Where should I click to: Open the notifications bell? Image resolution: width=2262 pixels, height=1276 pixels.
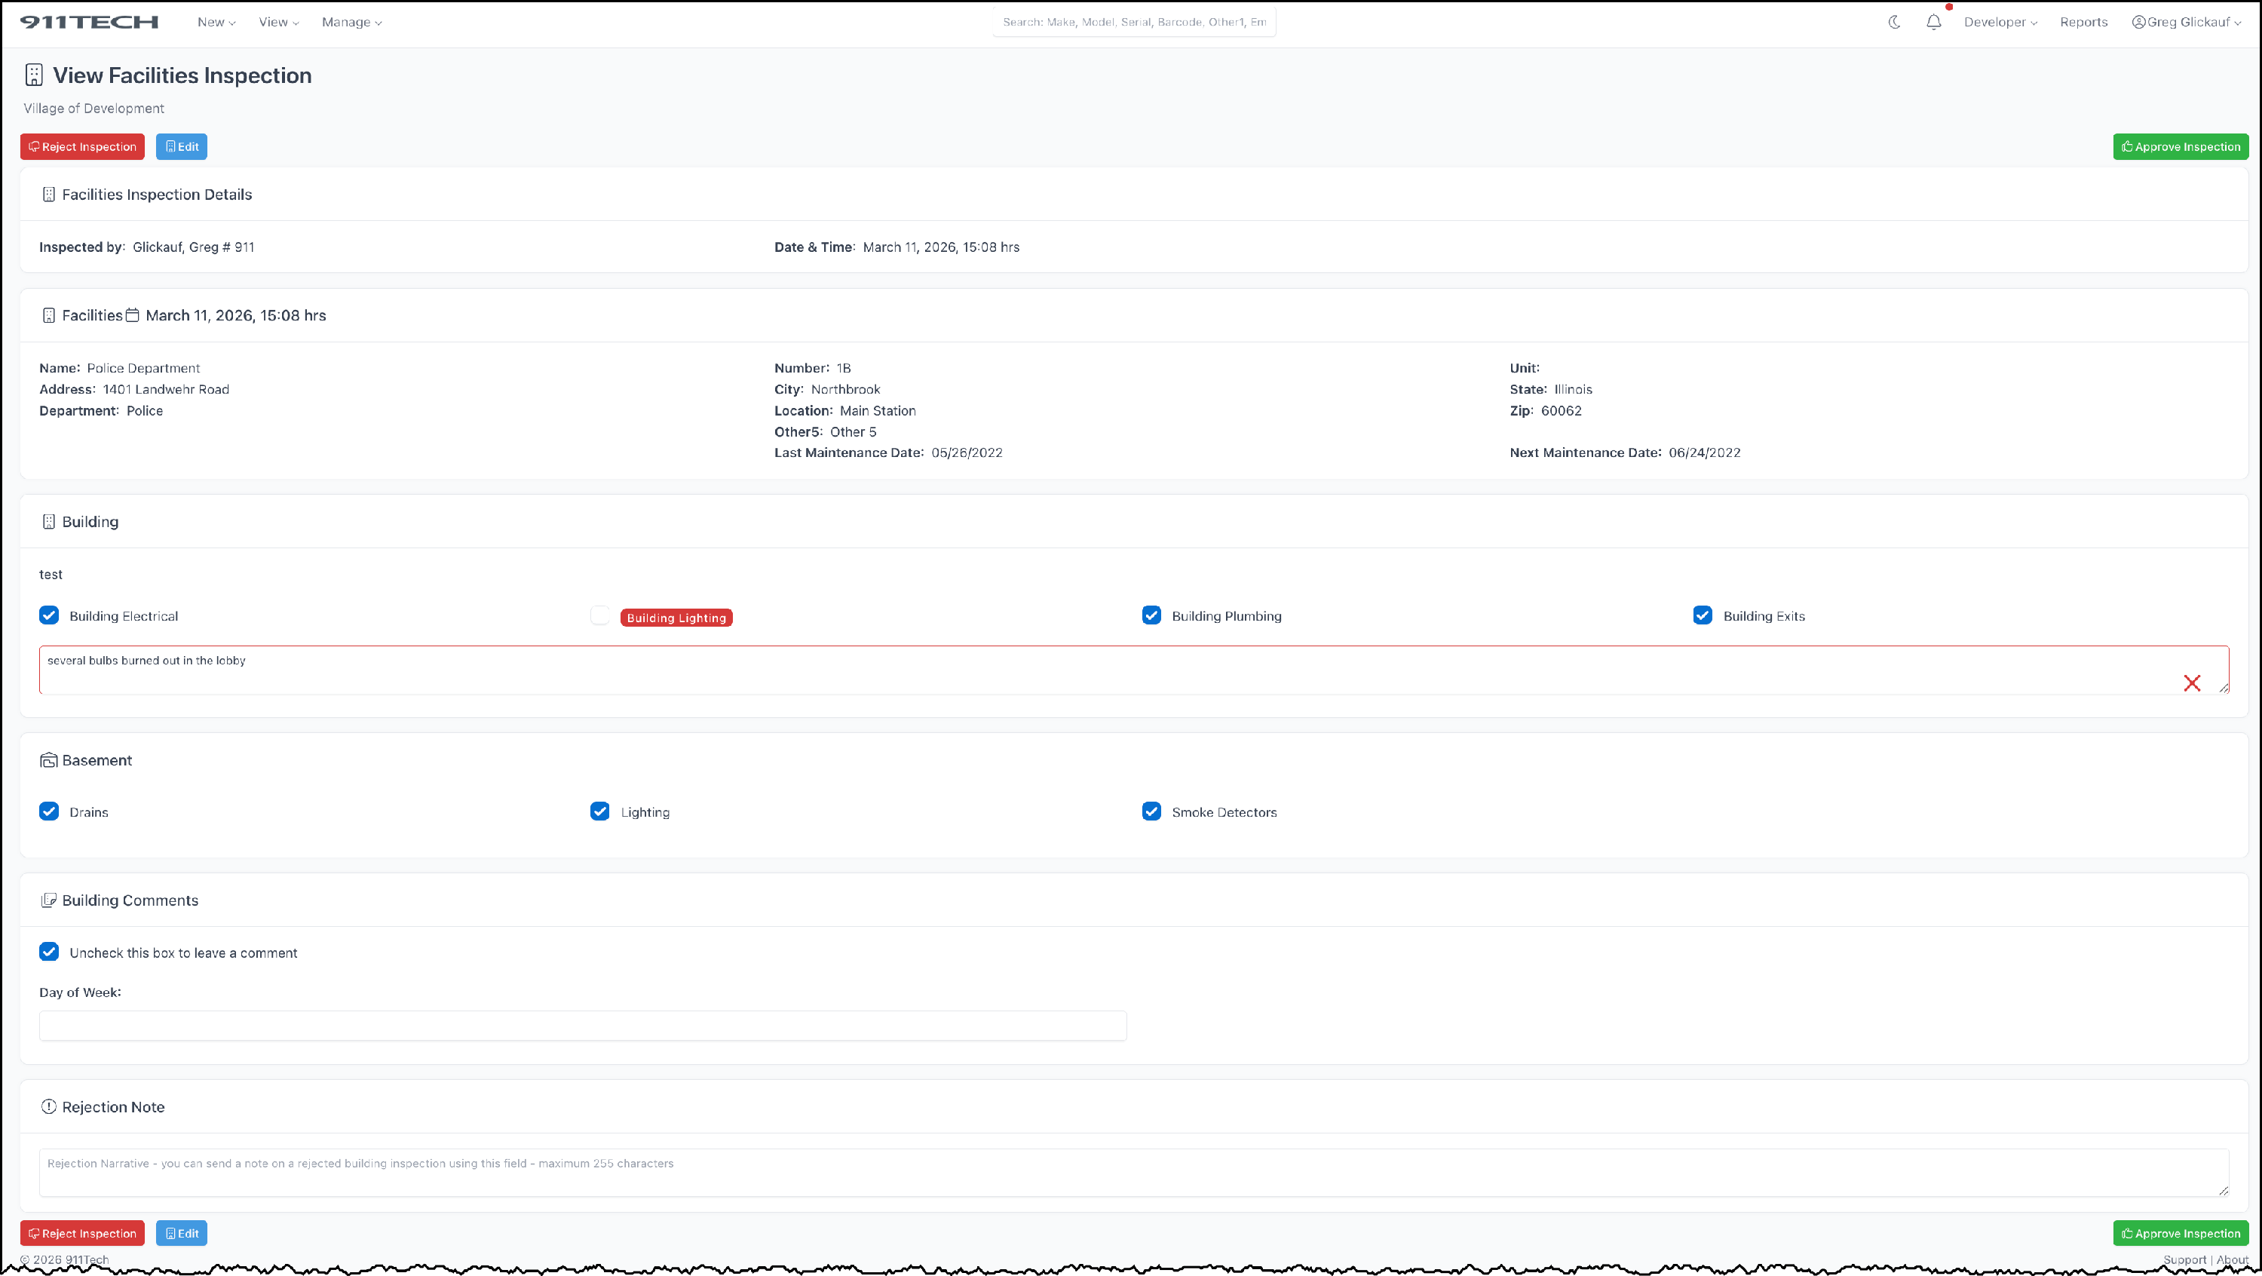pos(1933,22)
